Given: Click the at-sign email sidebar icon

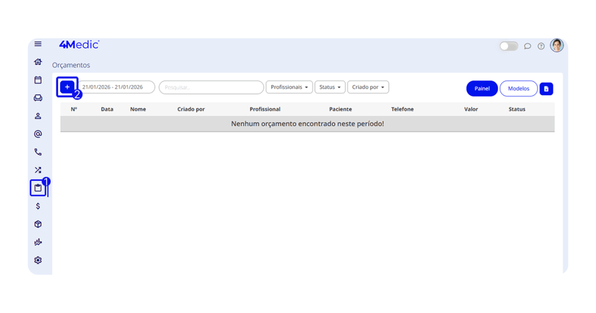Looking at the screenshot, I should (x=38, y=134).
